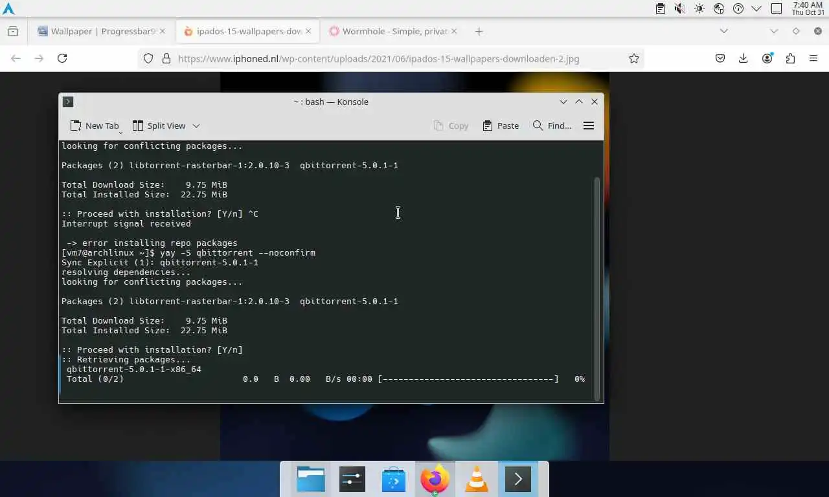The width and height of the screenshot is (829, 497).
Task: Click the Copy button in Konsole
Action: pyautogui.click(x=451, y=126)
